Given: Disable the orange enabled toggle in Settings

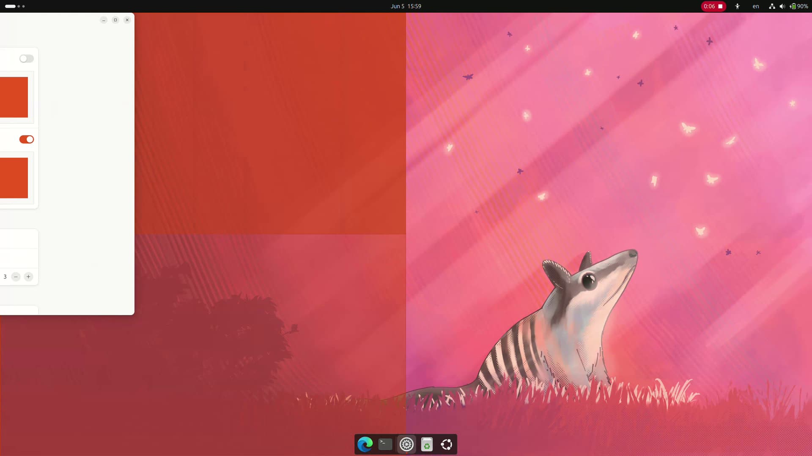Looking at the screenshot, I should coord(27,139).
